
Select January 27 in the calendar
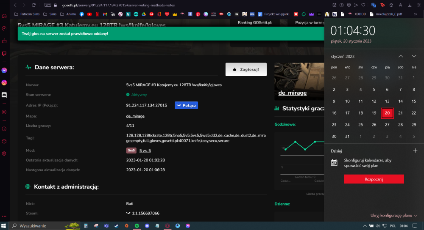click(387, 125)
